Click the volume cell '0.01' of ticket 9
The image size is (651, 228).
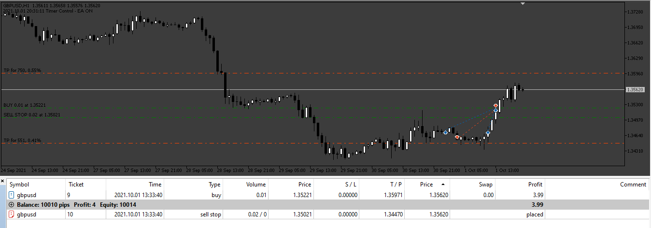[260, 195]
